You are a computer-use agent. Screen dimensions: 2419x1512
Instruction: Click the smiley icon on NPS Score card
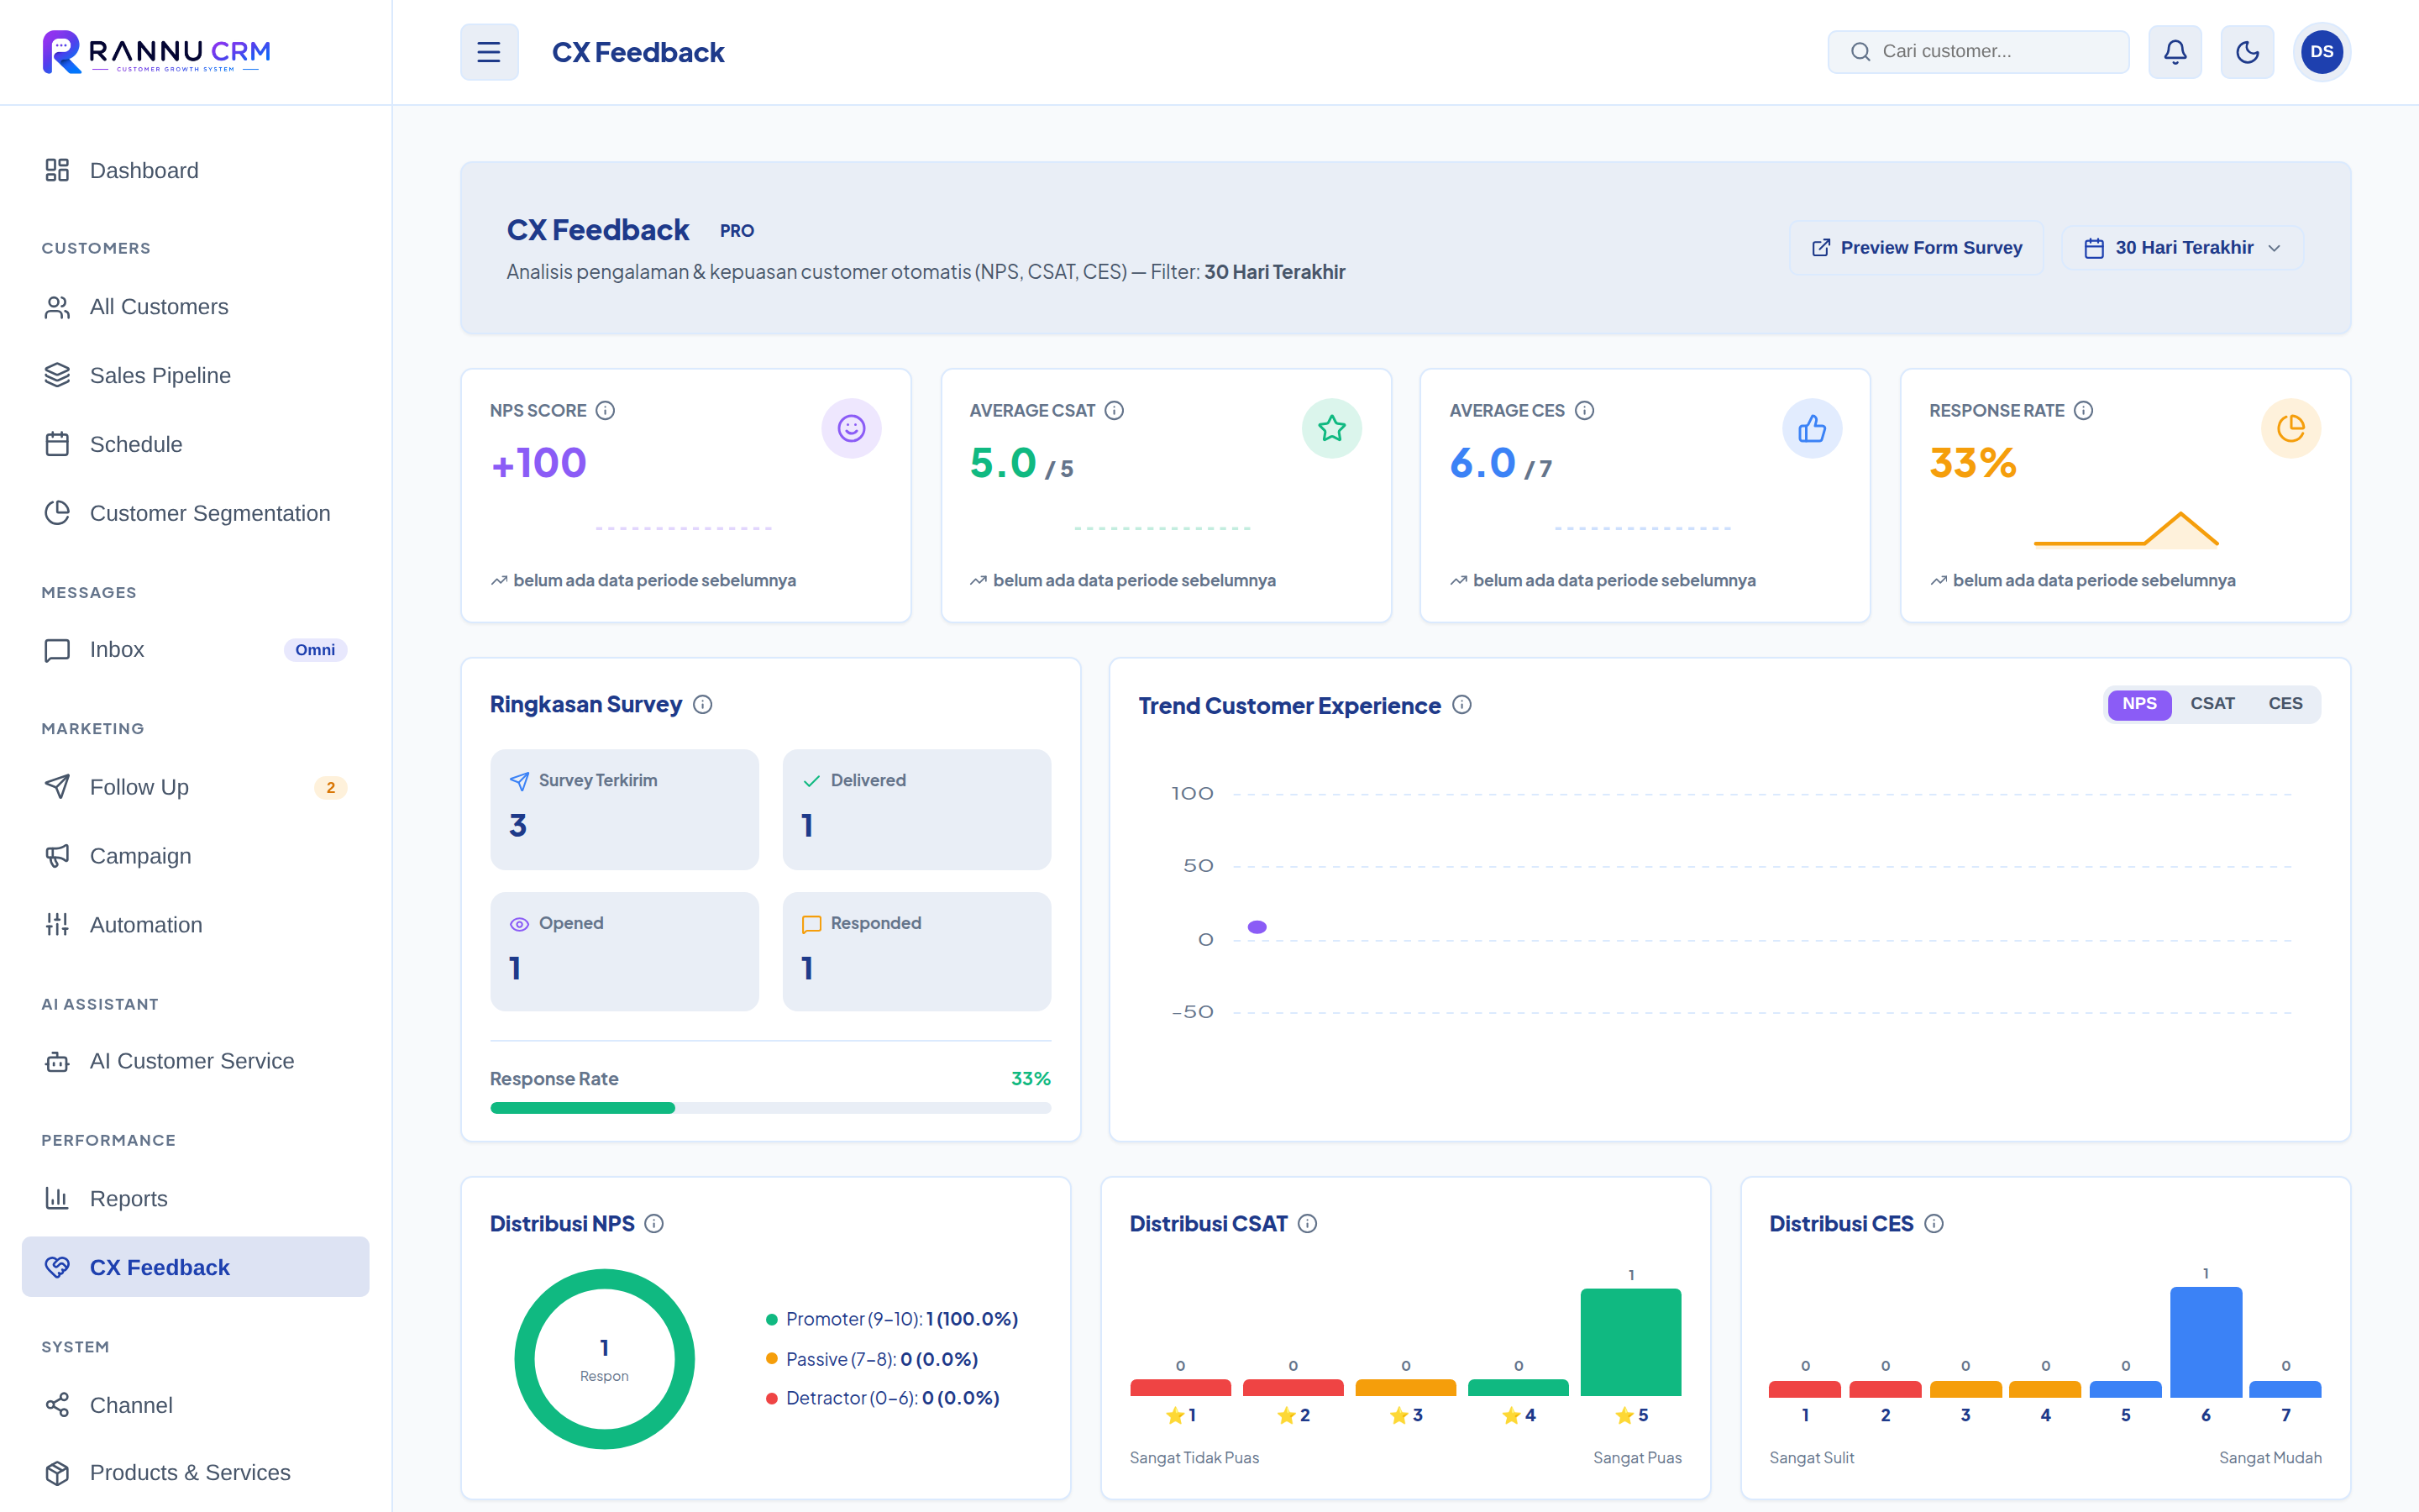point(851,429)
